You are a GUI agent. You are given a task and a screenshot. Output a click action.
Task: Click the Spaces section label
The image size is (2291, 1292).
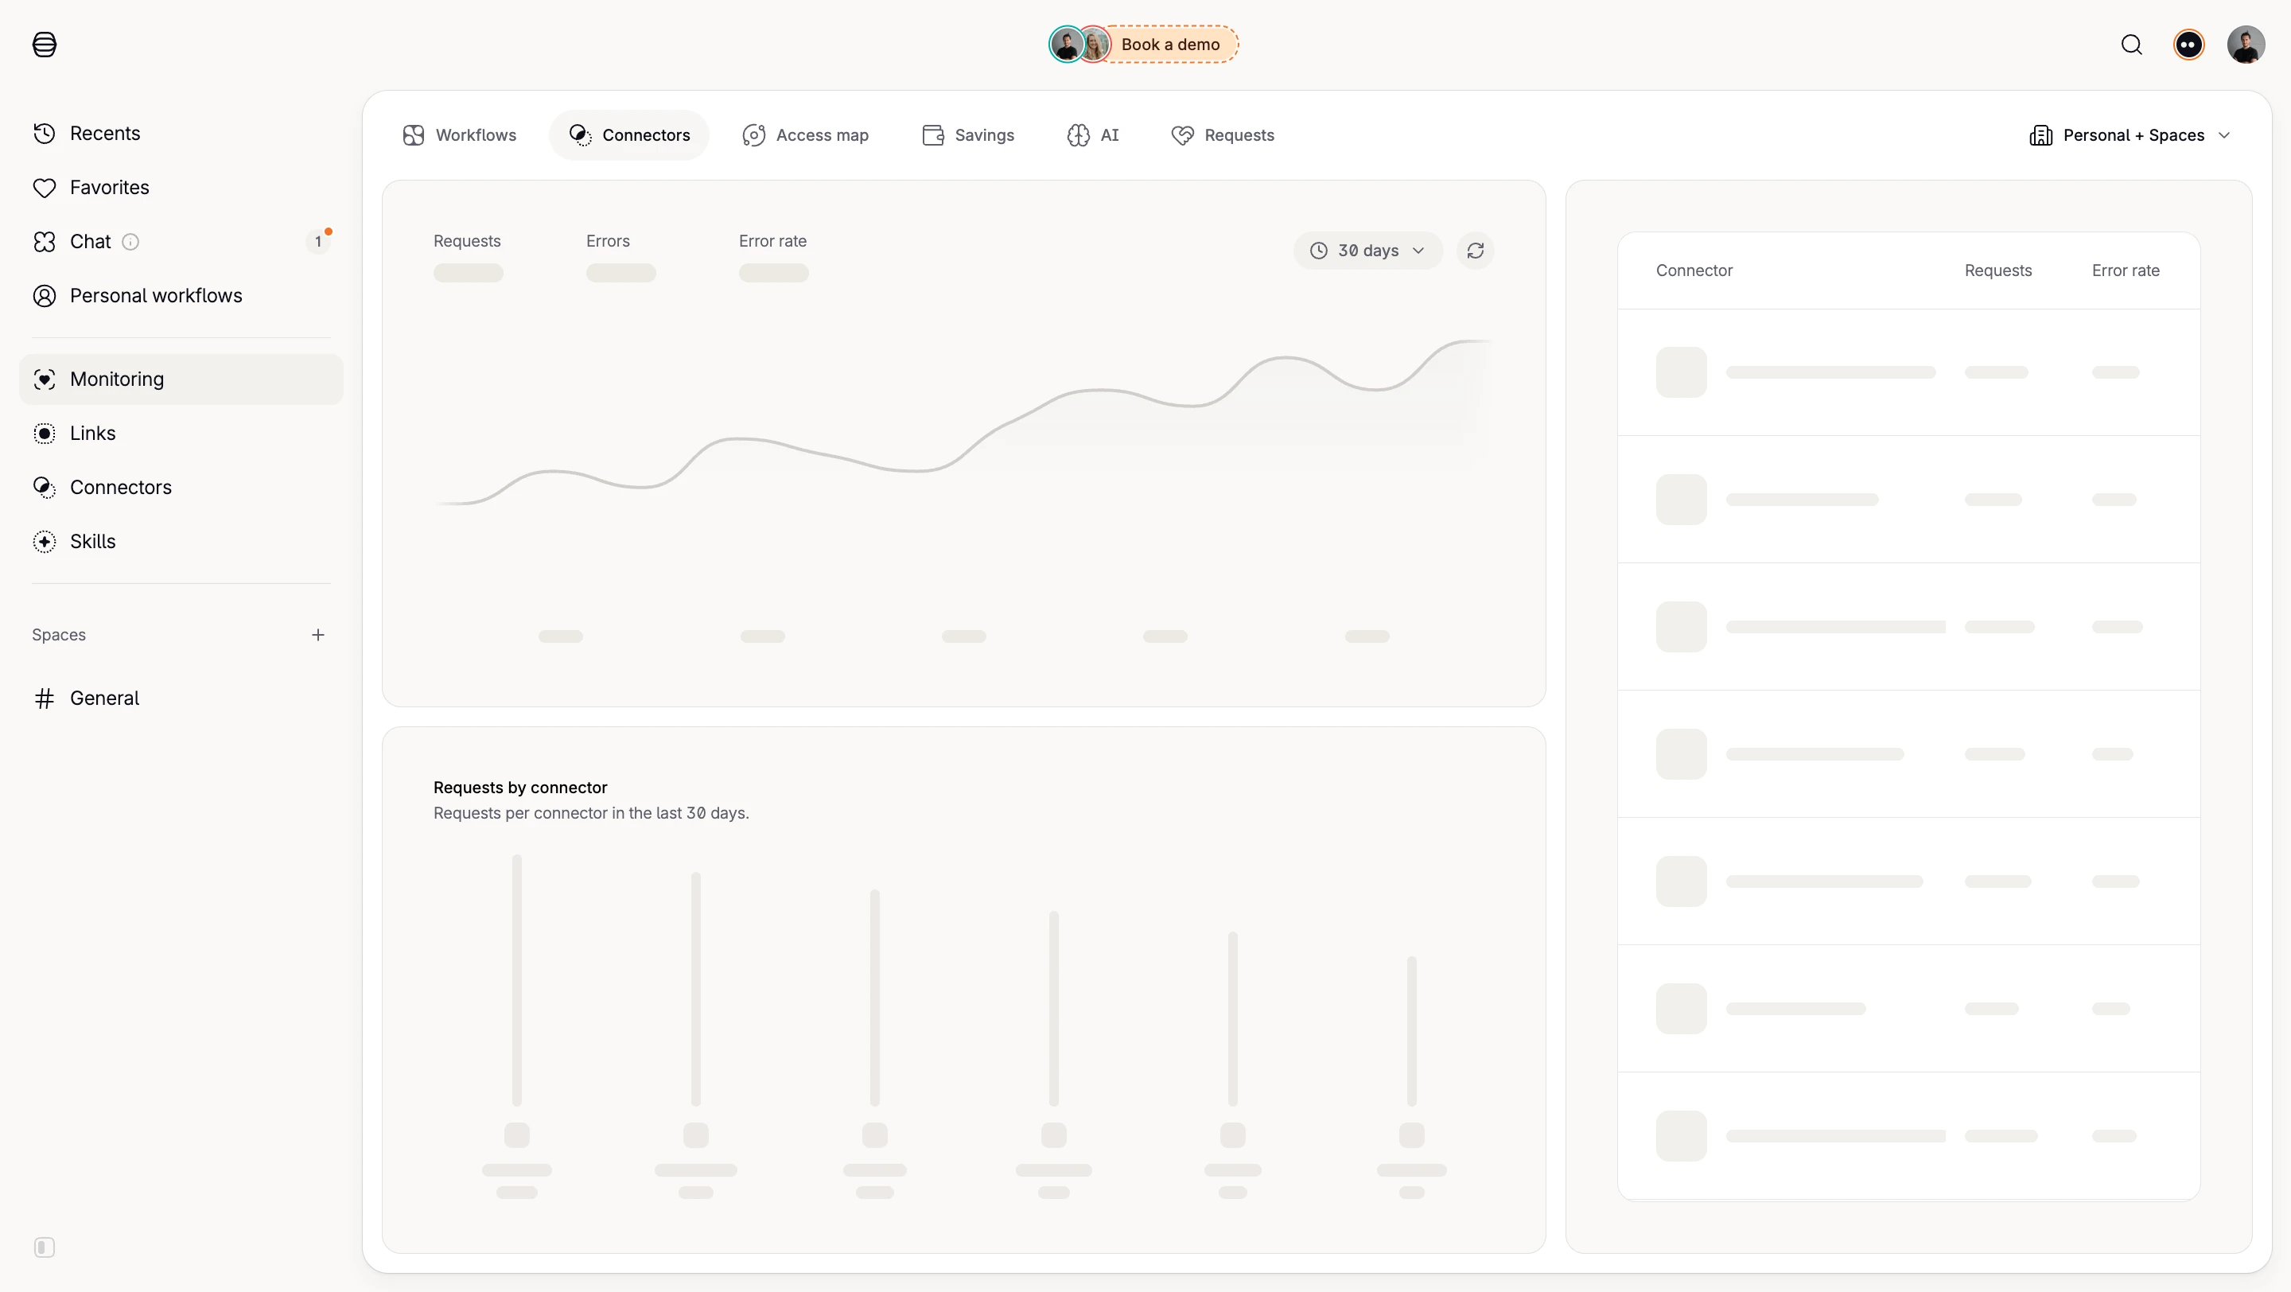coord(59,635)
